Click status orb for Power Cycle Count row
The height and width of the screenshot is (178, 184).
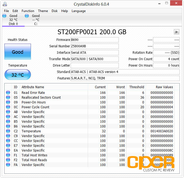click(8, 107)
